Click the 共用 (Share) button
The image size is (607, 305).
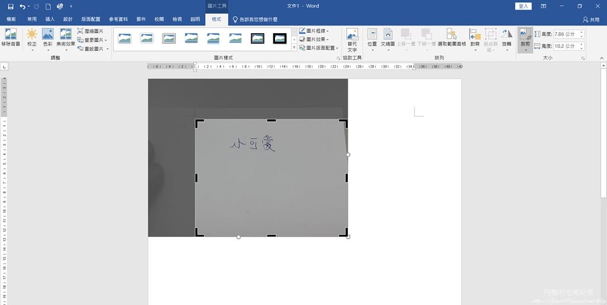point(591,20)
